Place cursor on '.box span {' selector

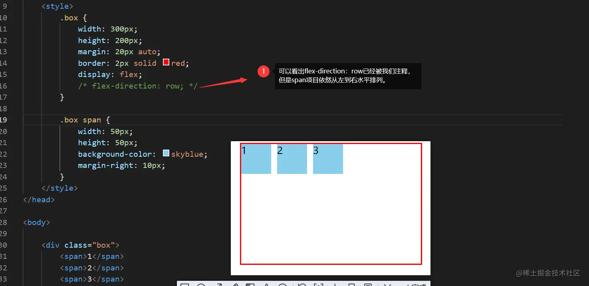click(x=85, y=120)
